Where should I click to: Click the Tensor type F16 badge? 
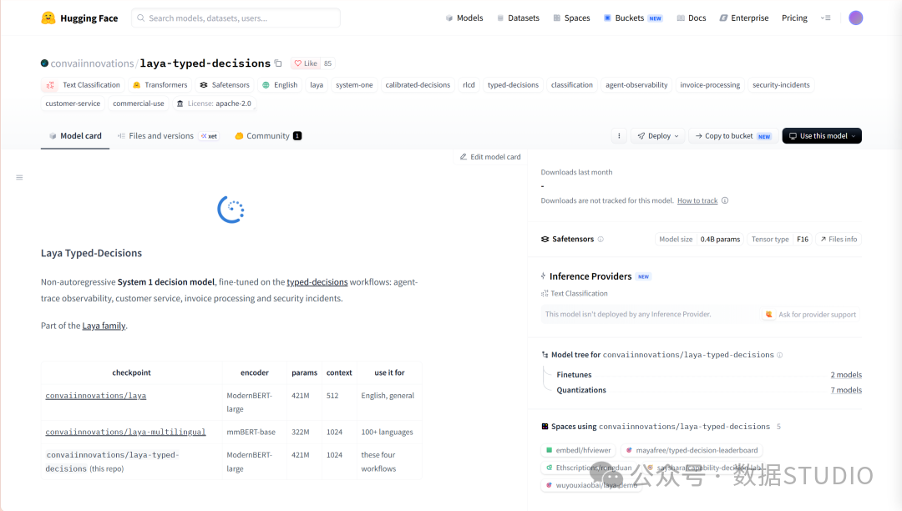click(780, 239)
